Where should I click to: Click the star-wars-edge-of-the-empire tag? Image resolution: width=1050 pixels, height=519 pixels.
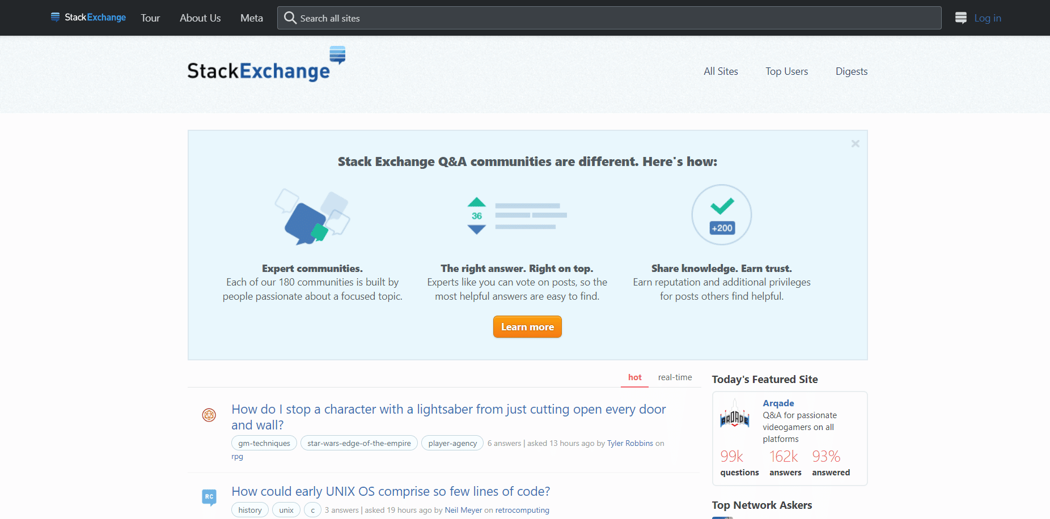(x=359, y=443)
